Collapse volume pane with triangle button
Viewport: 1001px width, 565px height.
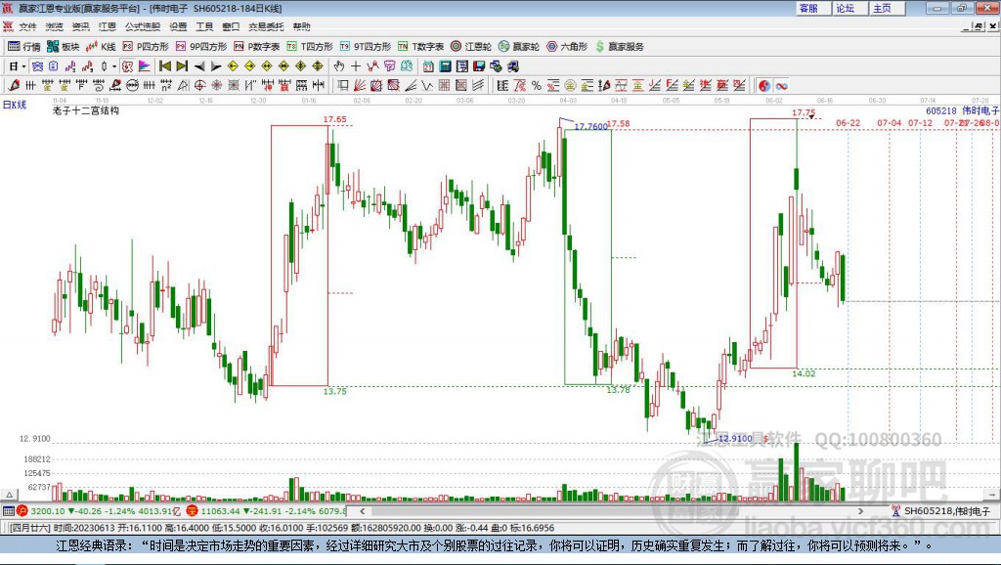[9, 495]
